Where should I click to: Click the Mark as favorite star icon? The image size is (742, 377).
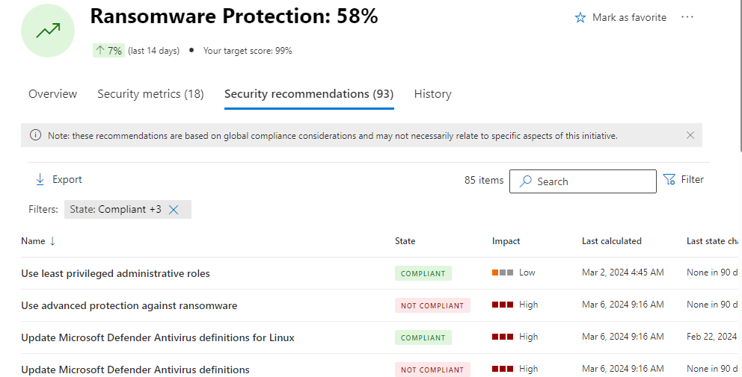(580, 18)
